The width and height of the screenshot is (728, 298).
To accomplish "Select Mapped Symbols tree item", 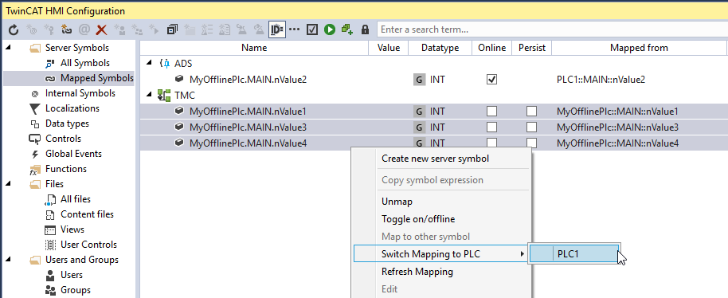I will (97, 78).
